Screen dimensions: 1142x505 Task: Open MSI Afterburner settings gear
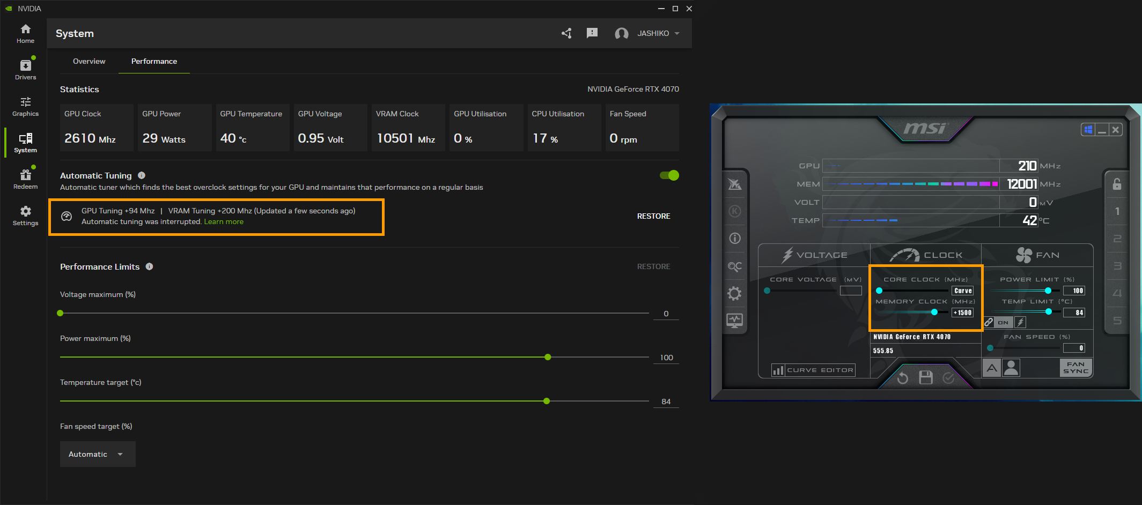click(x=734, y=293)
